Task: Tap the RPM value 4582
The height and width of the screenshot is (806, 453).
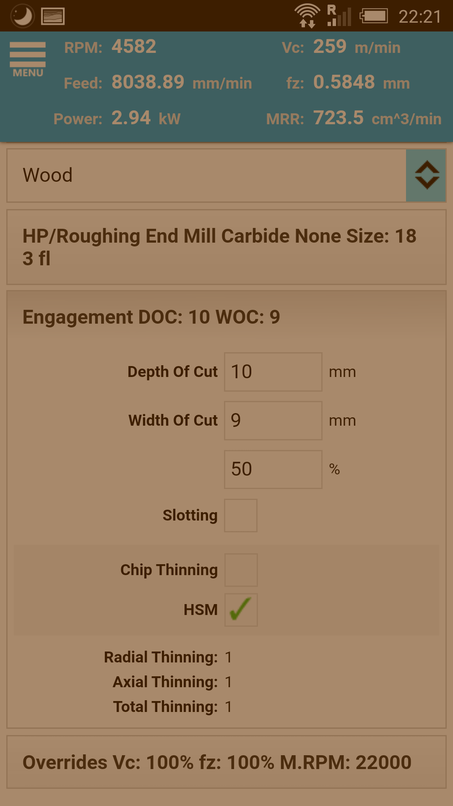Action: pyautogui.click(x=134, y=47)
